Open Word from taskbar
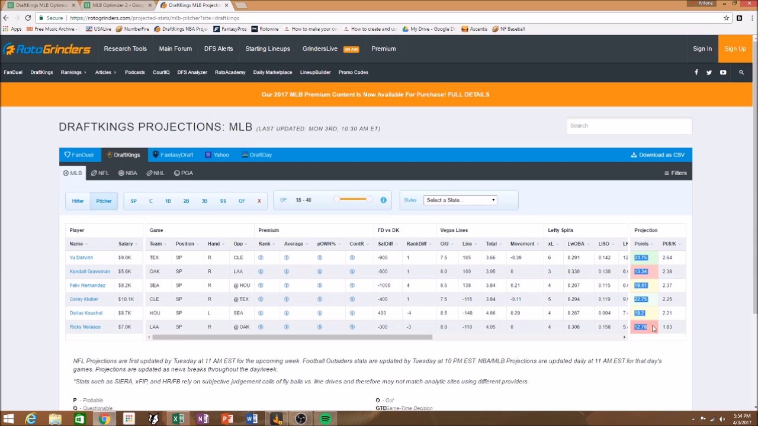 tap(251, 419)
